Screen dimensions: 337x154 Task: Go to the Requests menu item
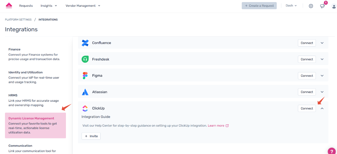(26, 6)
